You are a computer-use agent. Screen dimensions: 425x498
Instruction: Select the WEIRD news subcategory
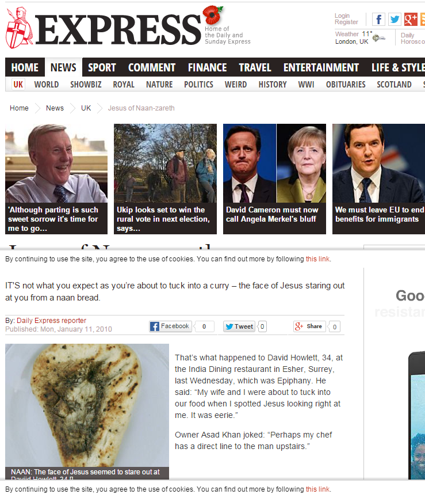236,85
